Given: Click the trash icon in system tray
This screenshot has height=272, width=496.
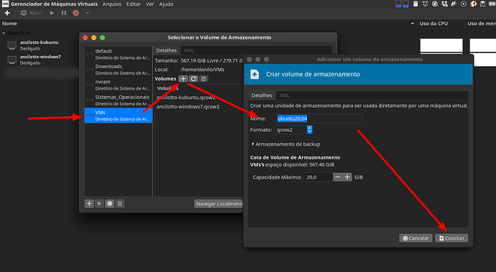Looking at the screenshot, I should point(415,4).
